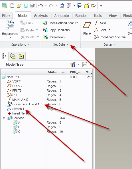132x169 pixels.
Task: Collapse the Sections tree node
Action: (4, 118)
